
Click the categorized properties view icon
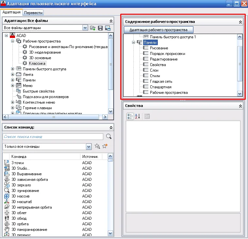tap(130, 116)
